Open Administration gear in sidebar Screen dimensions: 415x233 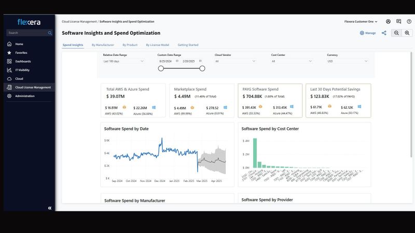9,96
